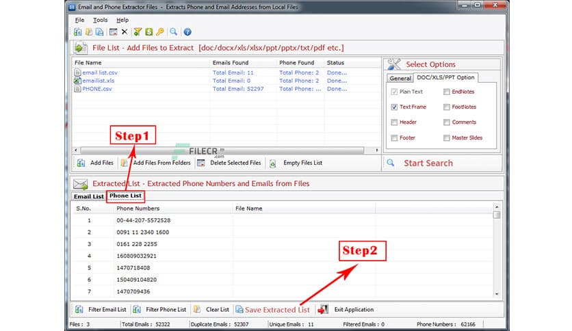Image resolution: width=572 pixels, height=331 pixels.
Task: Select the 'email list.csv' file row
Action: pos(226,73)
